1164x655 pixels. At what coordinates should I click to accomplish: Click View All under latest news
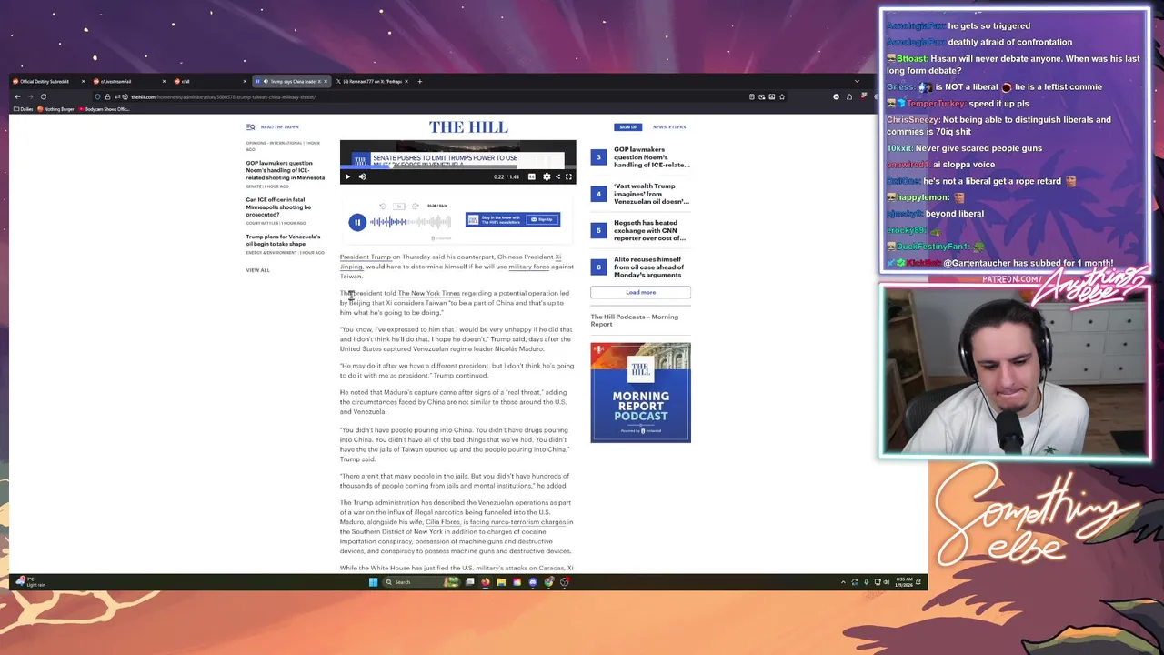pos(257,270)
